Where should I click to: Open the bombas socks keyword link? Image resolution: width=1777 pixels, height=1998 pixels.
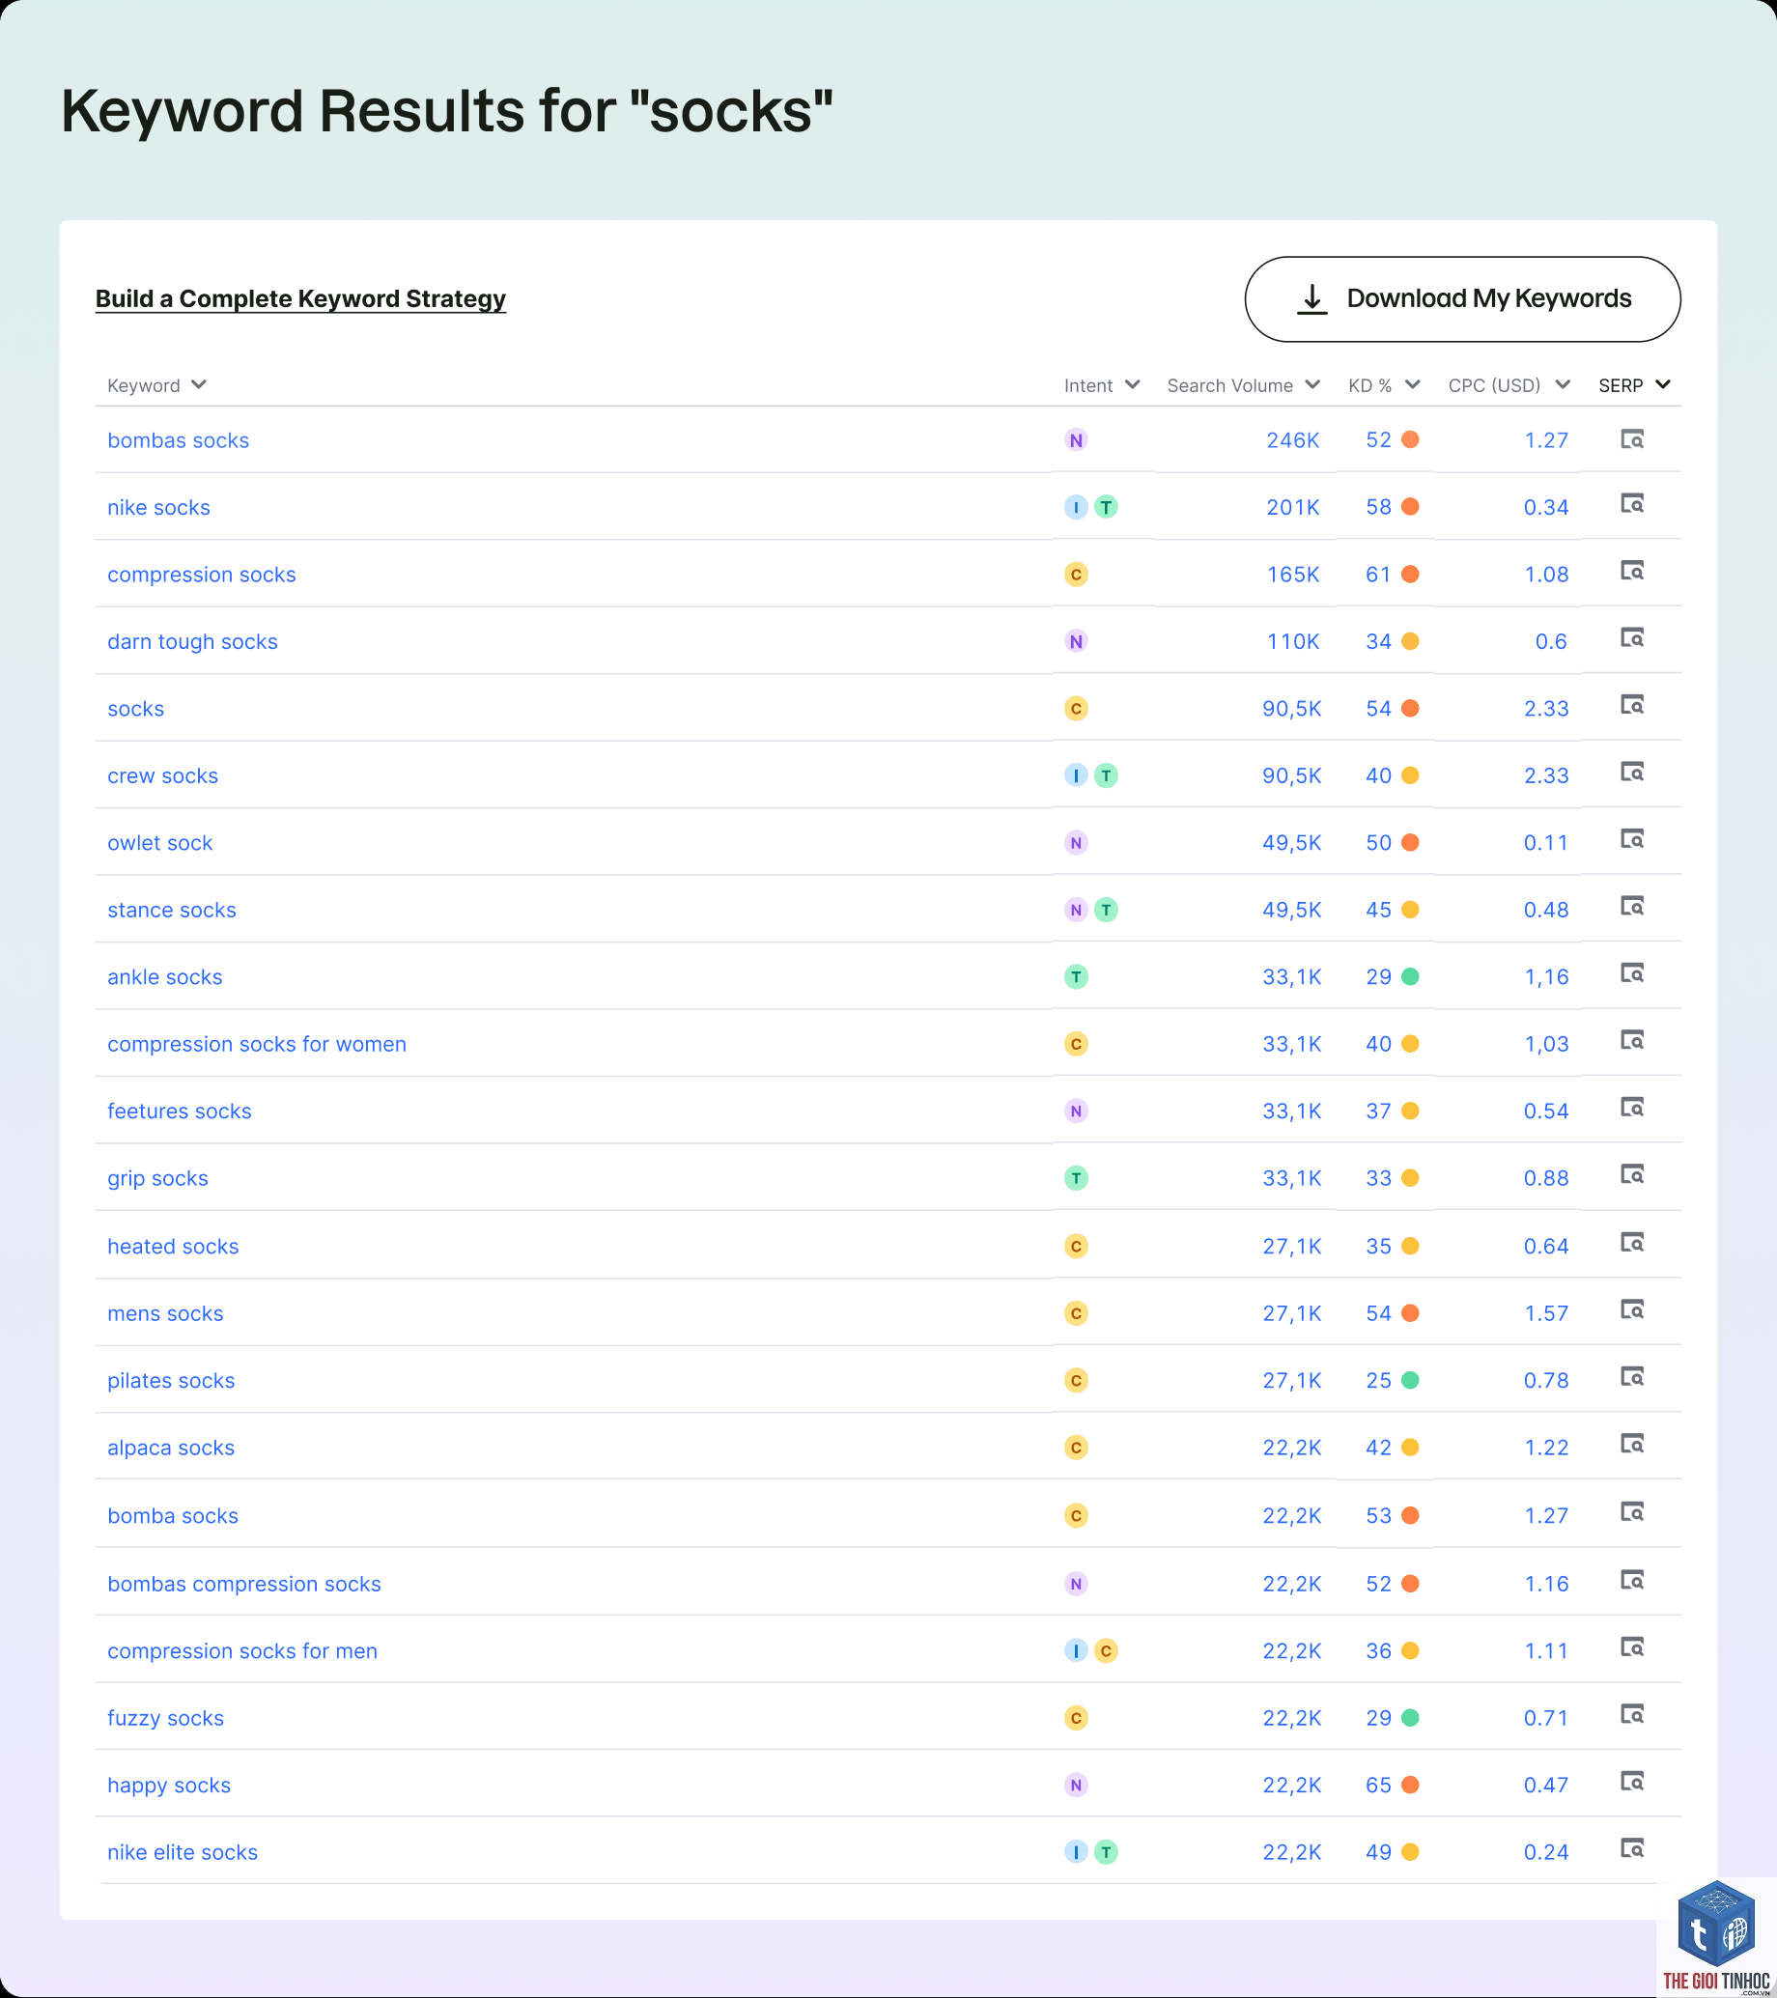(178, 440)
